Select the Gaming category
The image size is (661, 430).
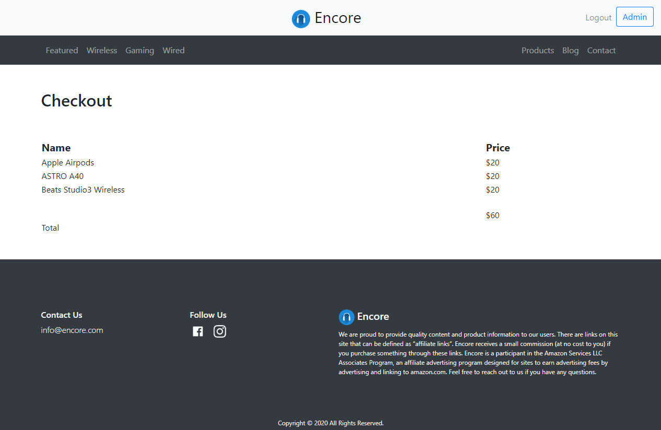[x=139, y=50]
